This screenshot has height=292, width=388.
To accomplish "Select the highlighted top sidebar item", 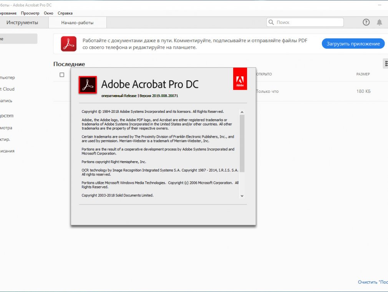I will 18,39.
